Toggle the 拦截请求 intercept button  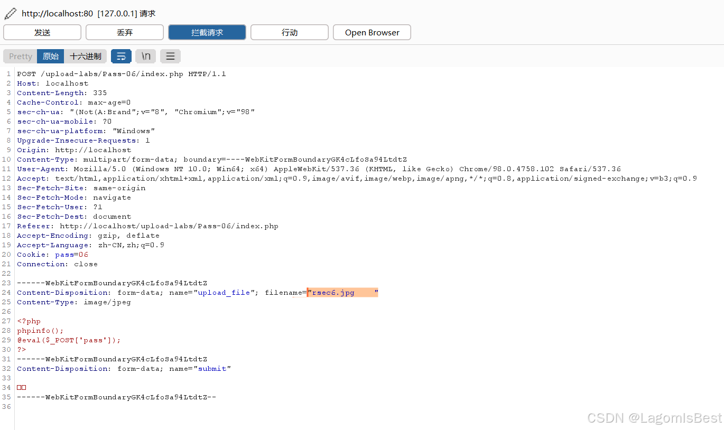(x=207, y=32)
